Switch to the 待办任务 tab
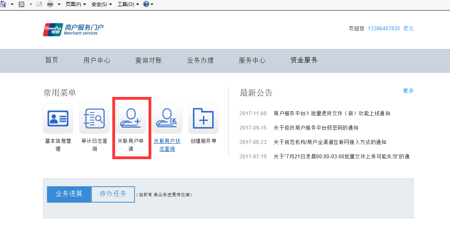450x225 pixels. pos(113,194)
